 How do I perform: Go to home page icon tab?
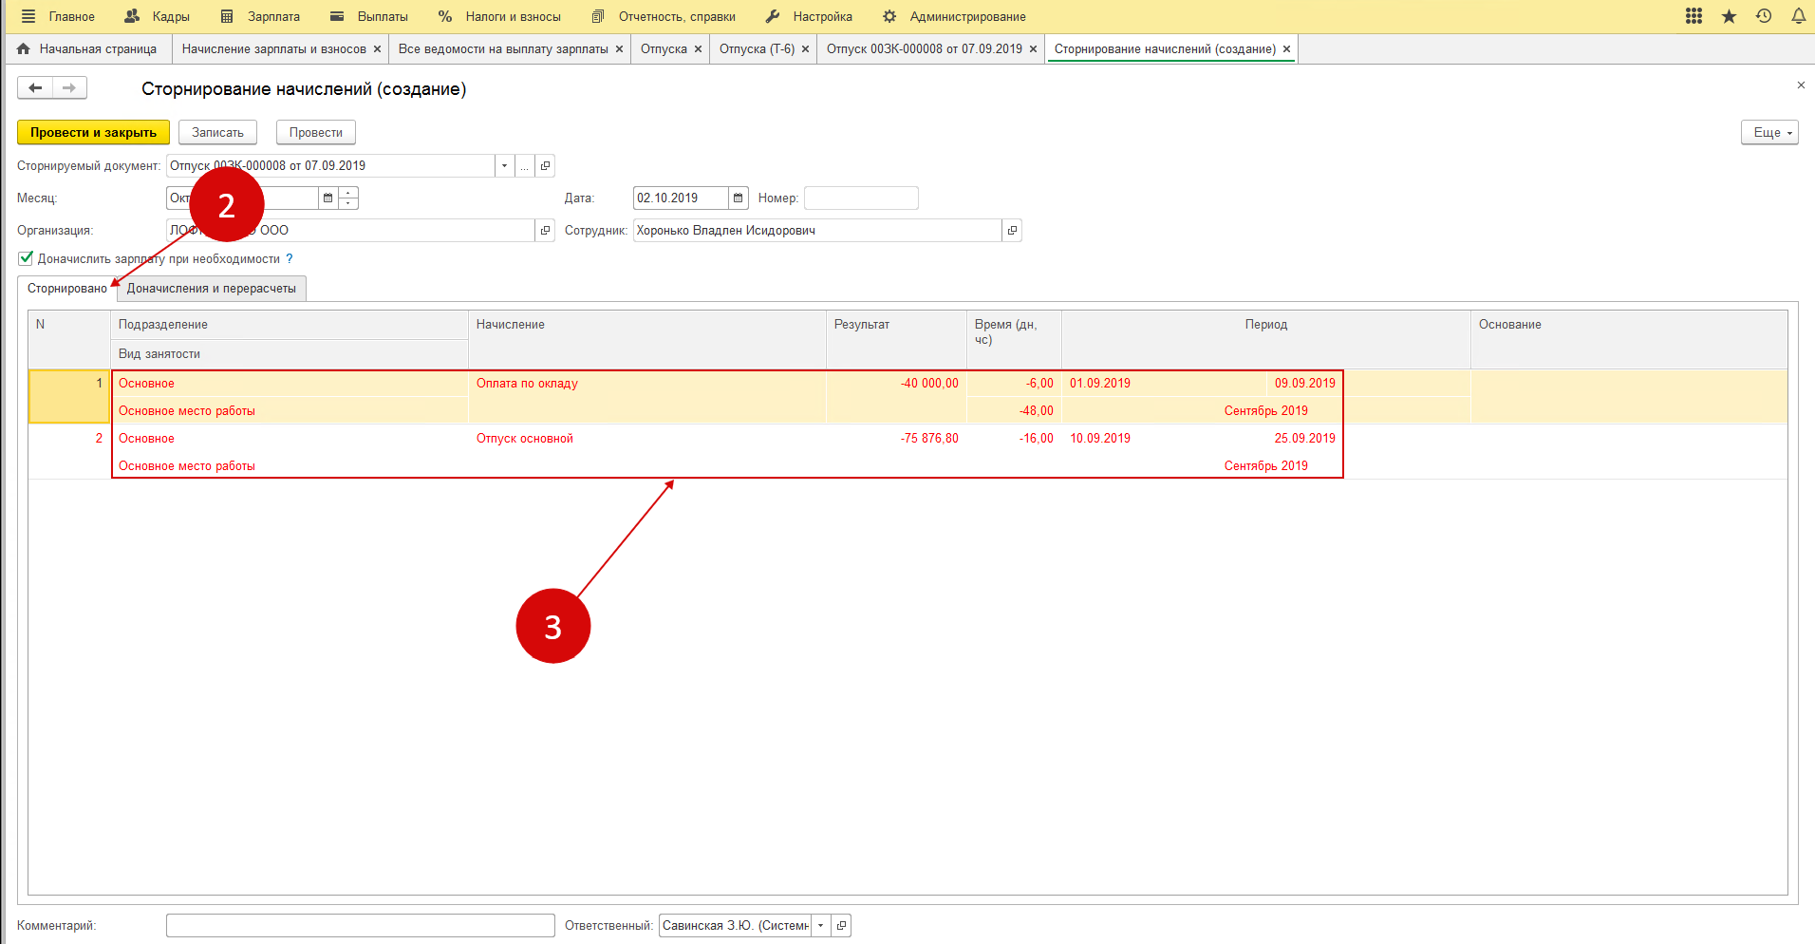tap(24, 48)
